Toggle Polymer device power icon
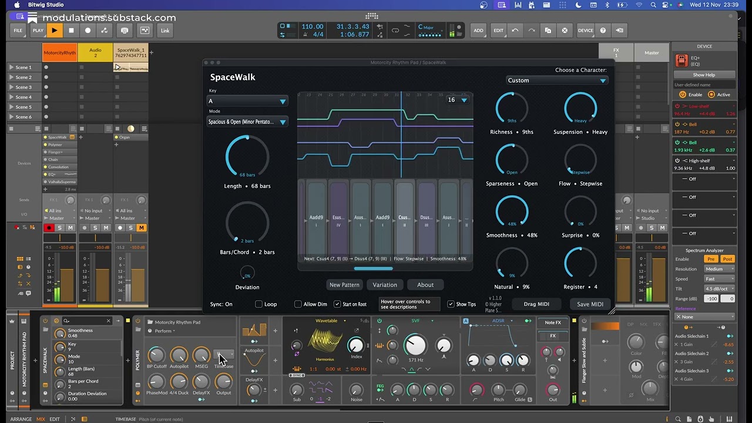The height and width of the screenshot is (423, 752). [x=137, y=321]
